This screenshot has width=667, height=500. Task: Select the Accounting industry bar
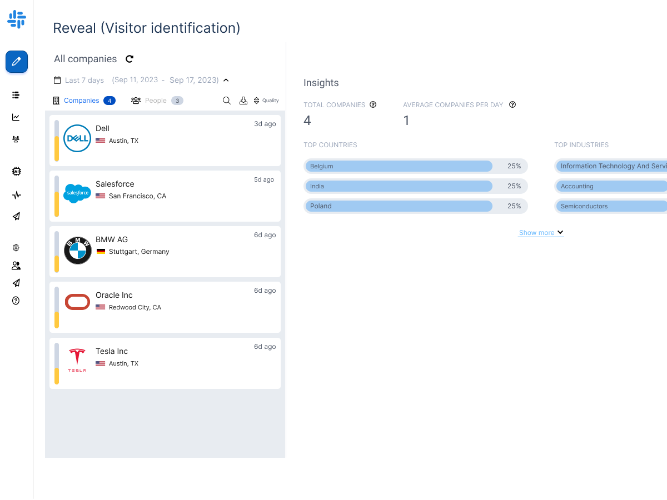(611, 186)
